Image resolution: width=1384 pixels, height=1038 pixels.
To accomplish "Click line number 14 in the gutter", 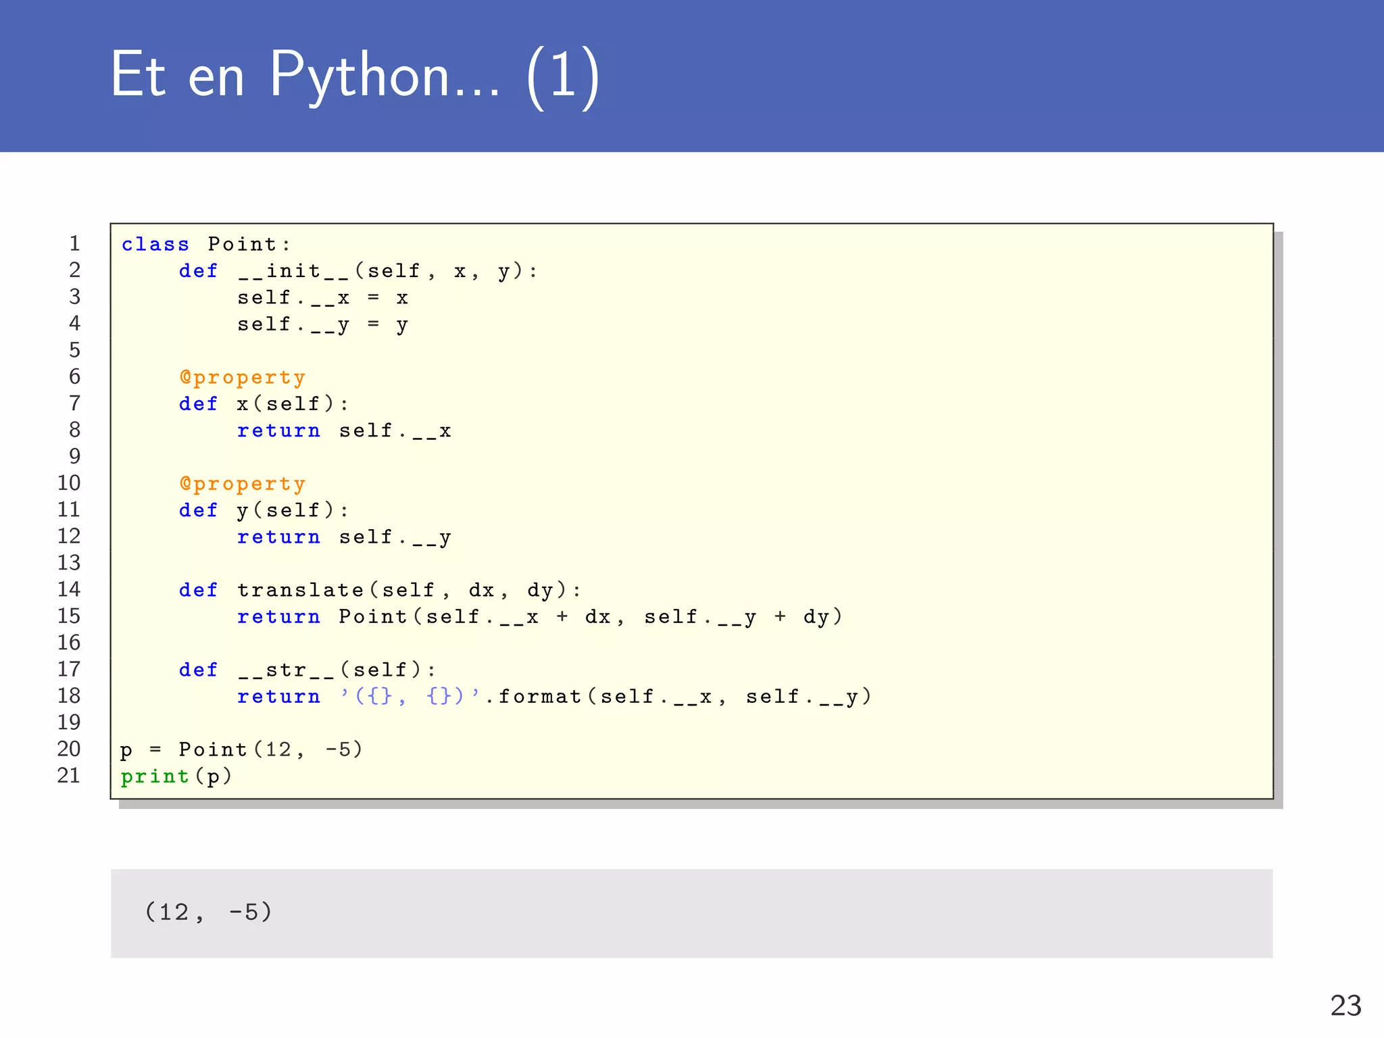I will click(69, 589).
